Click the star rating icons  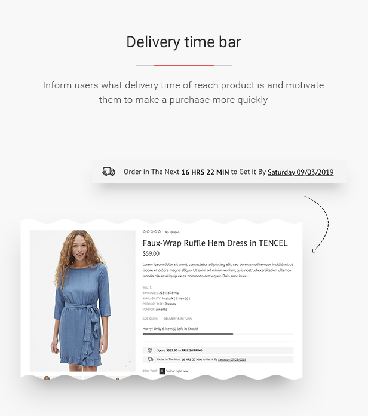[152, 232]
